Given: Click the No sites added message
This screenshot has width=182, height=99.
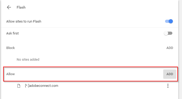Looking at the screenshot, I should 28,60.
